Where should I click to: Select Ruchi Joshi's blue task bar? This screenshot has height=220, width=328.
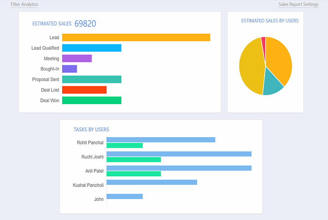coord(179,154)
